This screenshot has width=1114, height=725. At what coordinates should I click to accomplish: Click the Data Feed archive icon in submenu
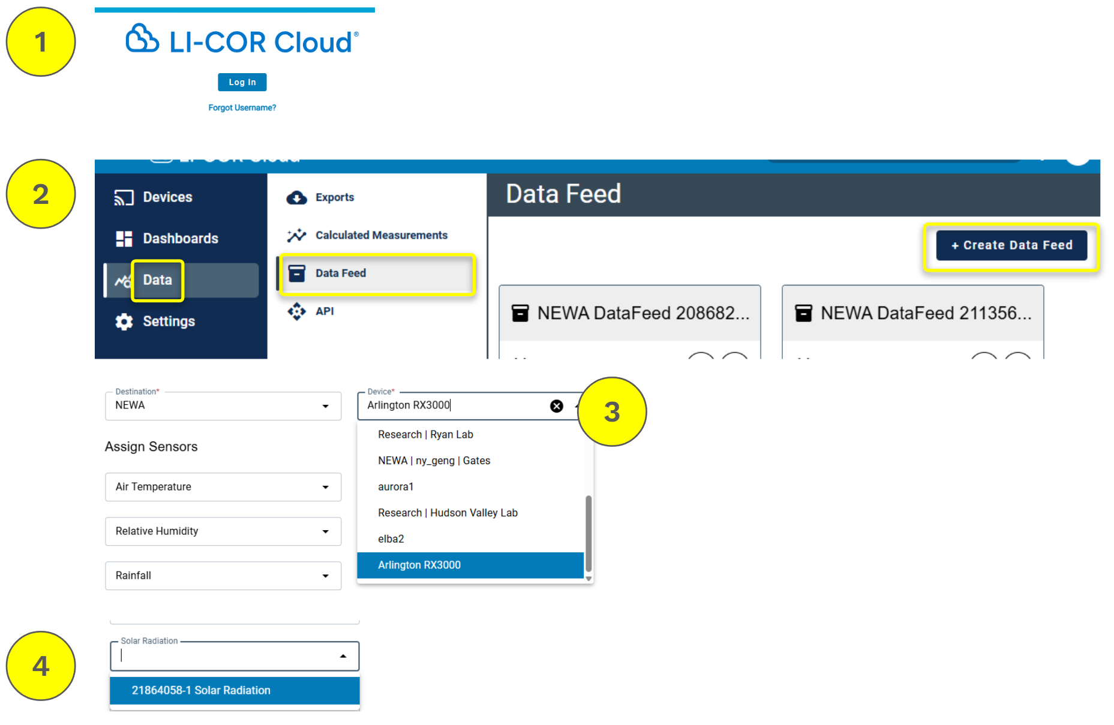pos(296,273)
